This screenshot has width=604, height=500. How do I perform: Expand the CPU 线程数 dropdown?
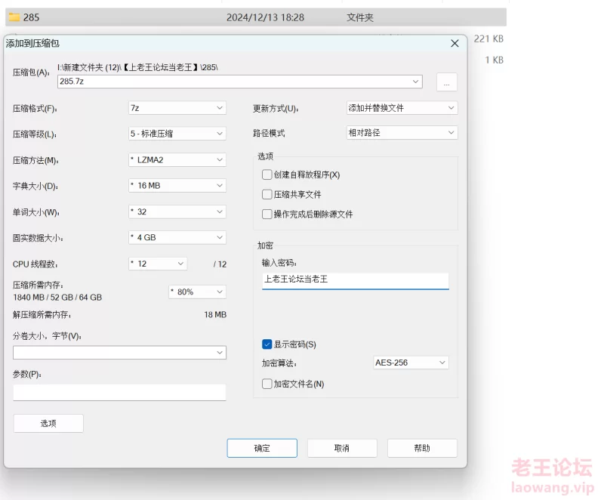[157, 264]
